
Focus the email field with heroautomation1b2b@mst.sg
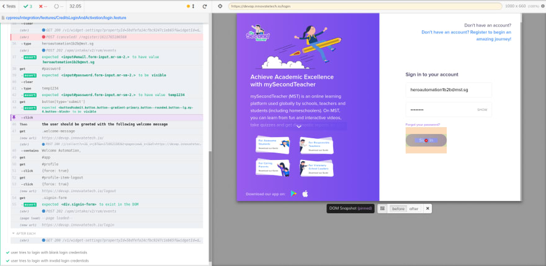(449, 90)
